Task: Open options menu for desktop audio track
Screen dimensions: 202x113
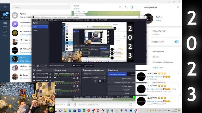Action: coord(77,86)
